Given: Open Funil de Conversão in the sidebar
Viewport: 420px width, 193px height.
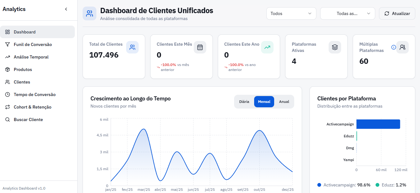Looking at the screenshot, I should click(33, 44).
